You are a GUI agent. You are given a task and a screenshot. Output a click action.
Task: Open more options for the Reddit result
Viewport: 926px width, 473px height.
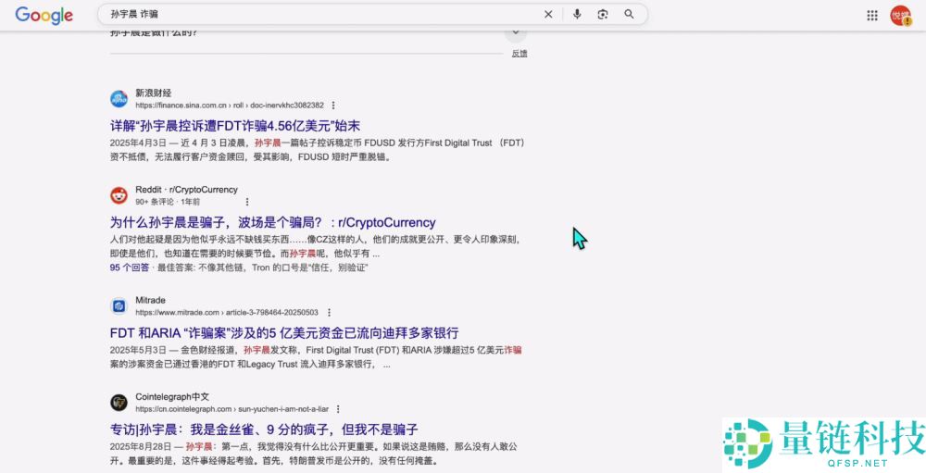click(x=247, y=202)
